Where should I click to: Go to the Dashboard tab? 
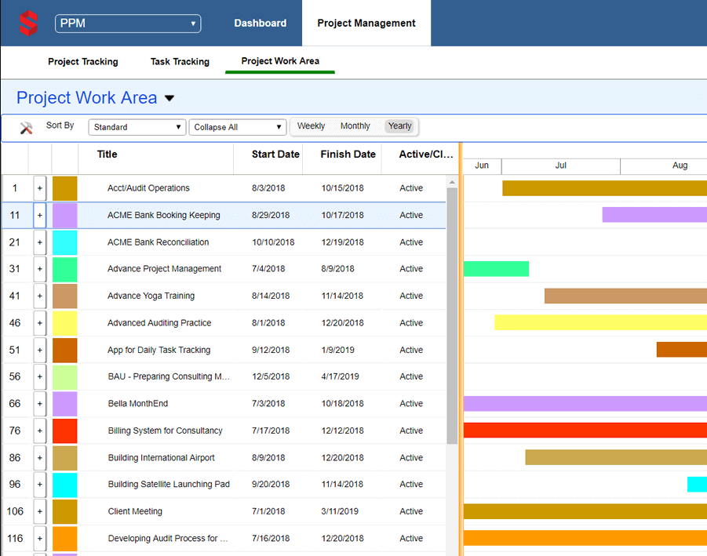pos(260,24)
